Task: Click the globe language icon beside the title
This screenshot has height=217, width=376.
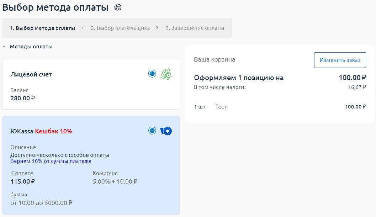Action: [x=118, y=7]
